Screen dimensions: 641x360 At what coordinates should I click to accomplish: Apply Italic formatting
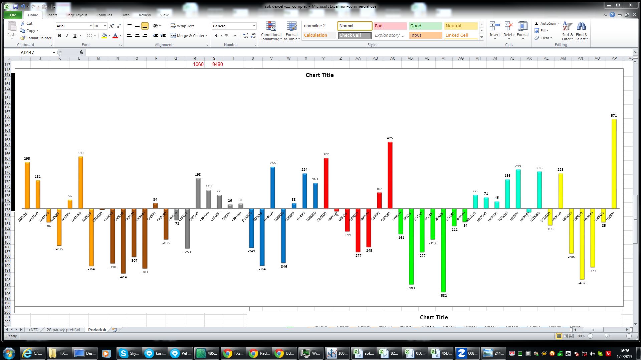pos(67,36)
